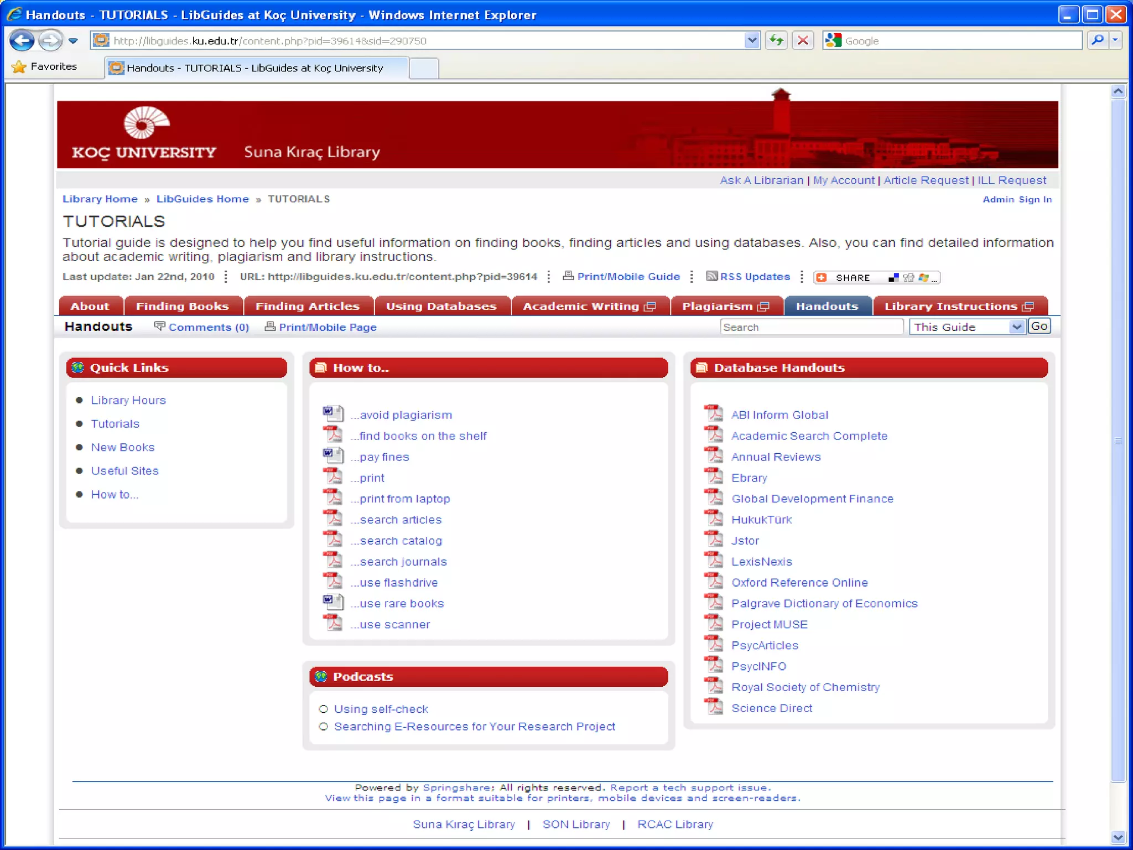
Task: Click the printer icon by Print/Mobile Guide
Action: coord(568,276)
